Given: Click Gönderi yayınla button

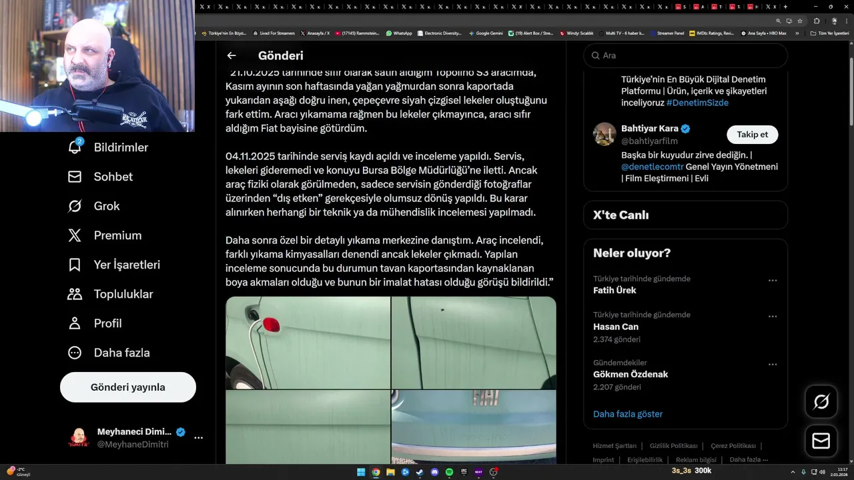Looking at the screenshot, I should point(128,387).
